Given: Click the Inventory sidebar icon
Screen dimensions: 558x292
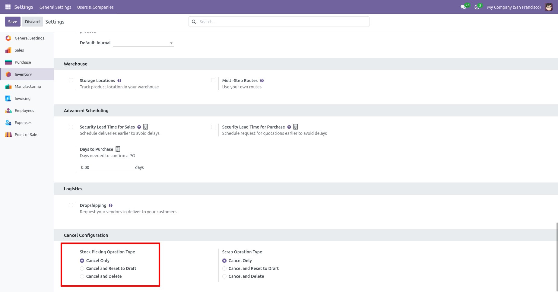Looking at the screenshot, I should click(8, 74).
